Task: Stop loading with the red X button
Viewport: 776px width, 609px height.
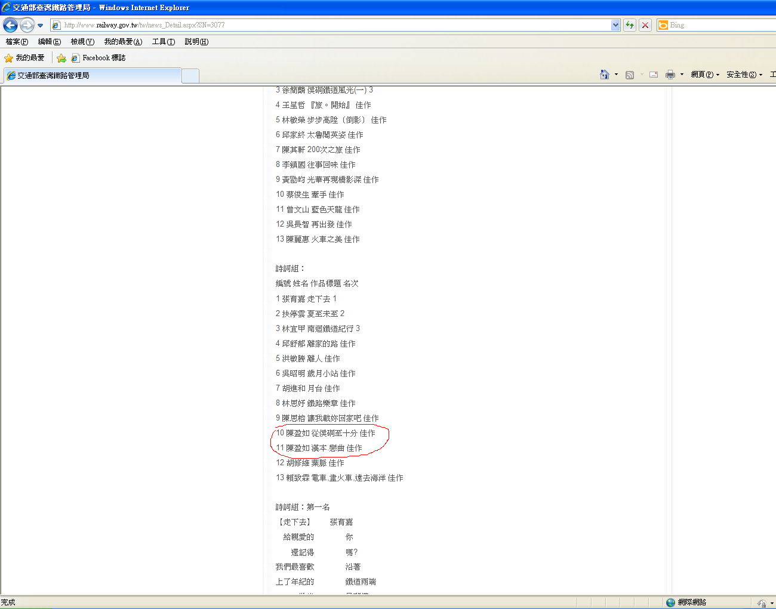Action: pyautogui.click(x=645, y=25)
